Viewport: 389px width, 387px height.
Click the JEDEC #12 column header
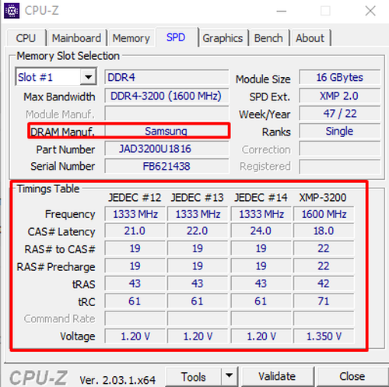click(135, 198)
